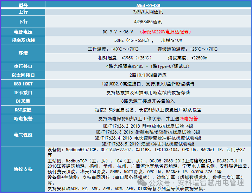This screenshot has height=193, width=252.
Task: Click the 协议支持 row label
Action: pyautogui.click(x=23, y=169)
